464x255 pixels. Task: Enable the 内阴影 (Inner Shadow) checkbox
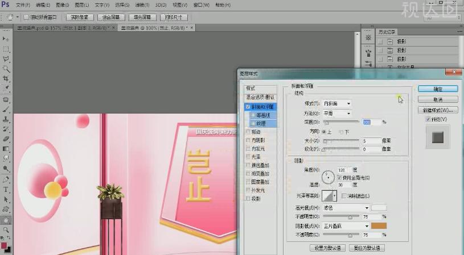coord(248,140)
